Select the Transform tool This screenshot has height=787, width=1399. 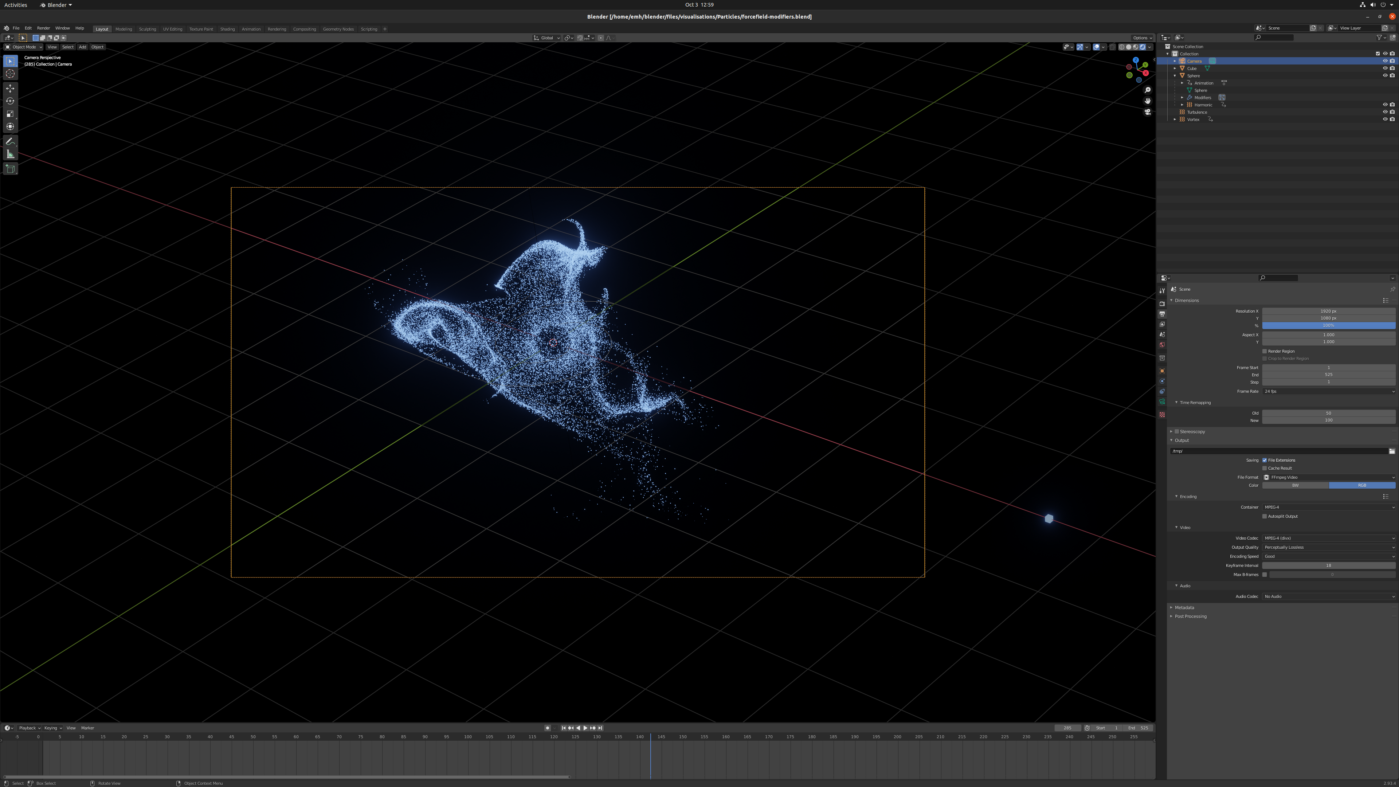10,126
